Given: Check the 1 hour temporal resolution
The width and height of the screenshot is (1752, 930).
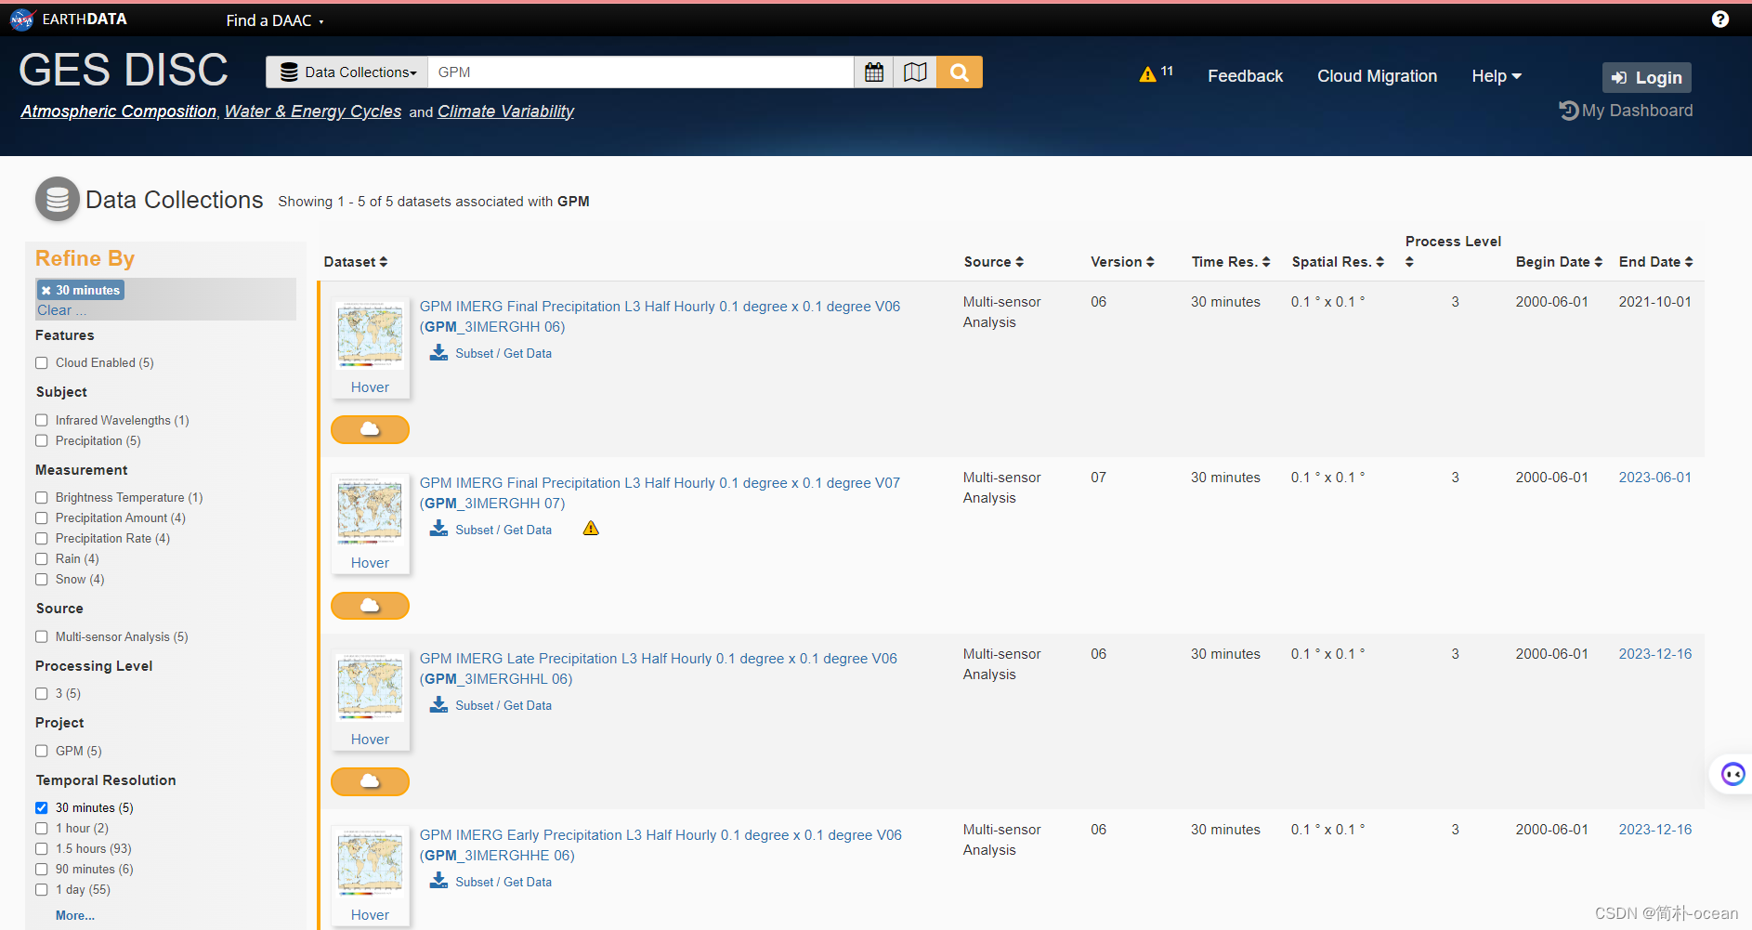Looking at the screenshot, I should [42, 828].
